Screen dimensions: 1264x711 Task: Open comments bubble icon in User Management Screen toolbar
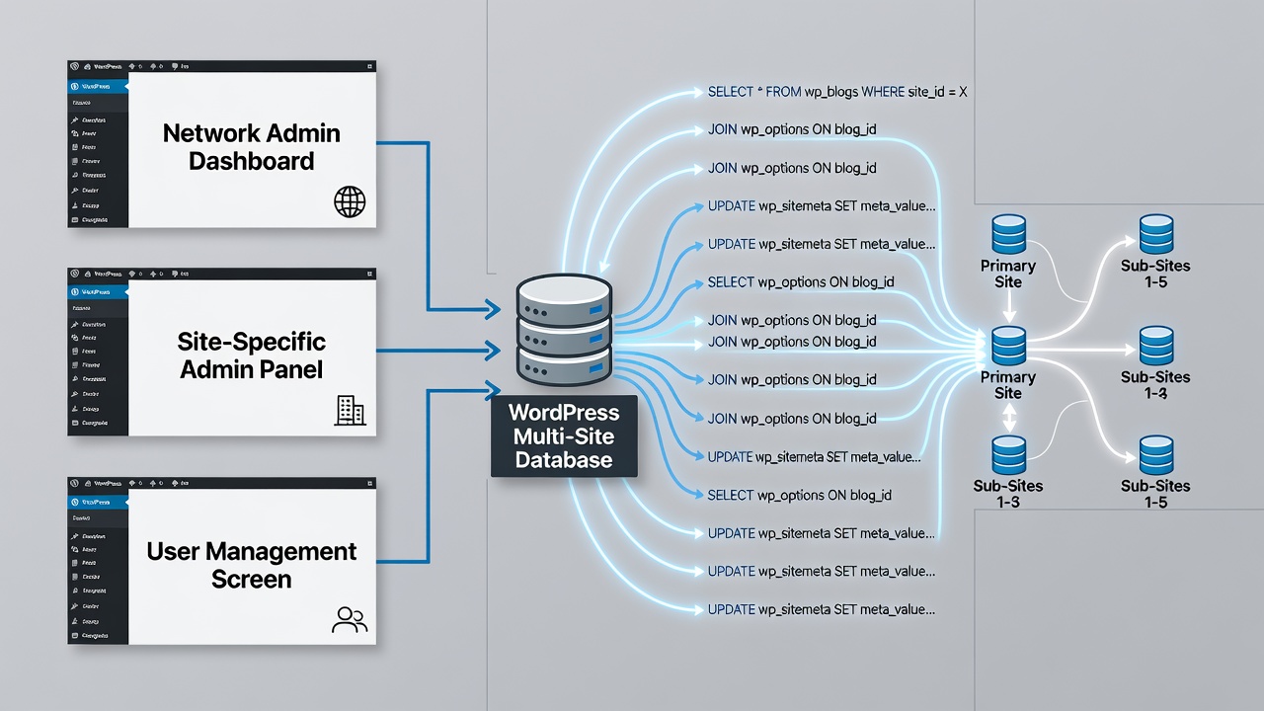click(176, 481)
